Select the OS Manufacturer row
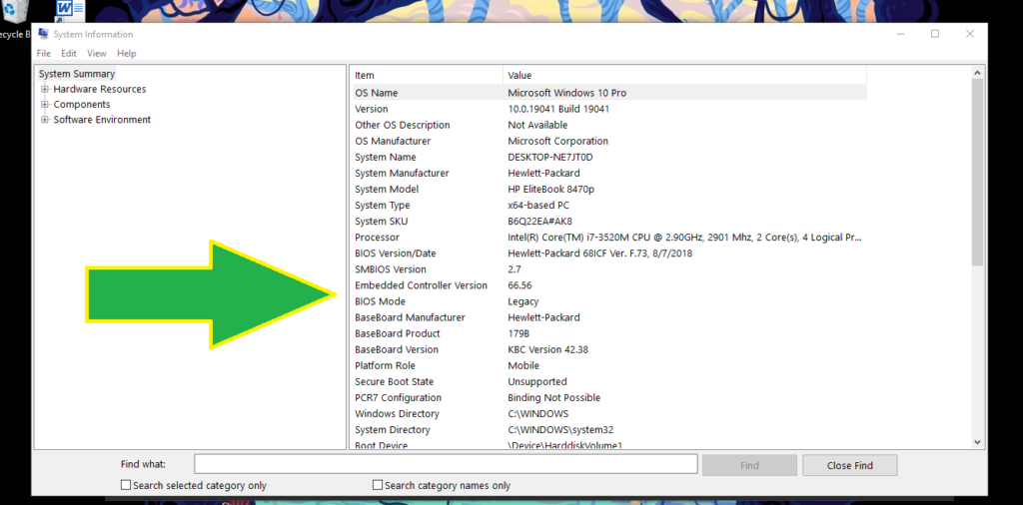This screenshot has height=505, width=1023. click(x=609, y=141)
